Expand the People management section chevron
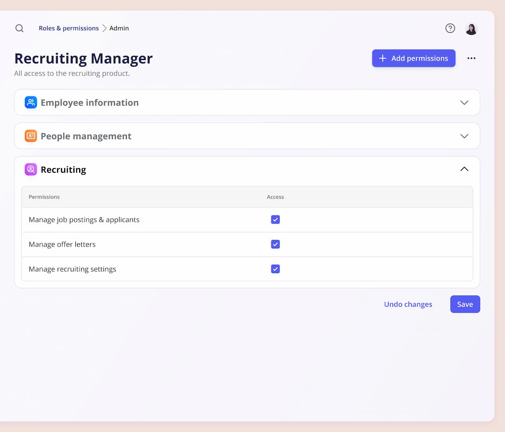 (464, 136)
